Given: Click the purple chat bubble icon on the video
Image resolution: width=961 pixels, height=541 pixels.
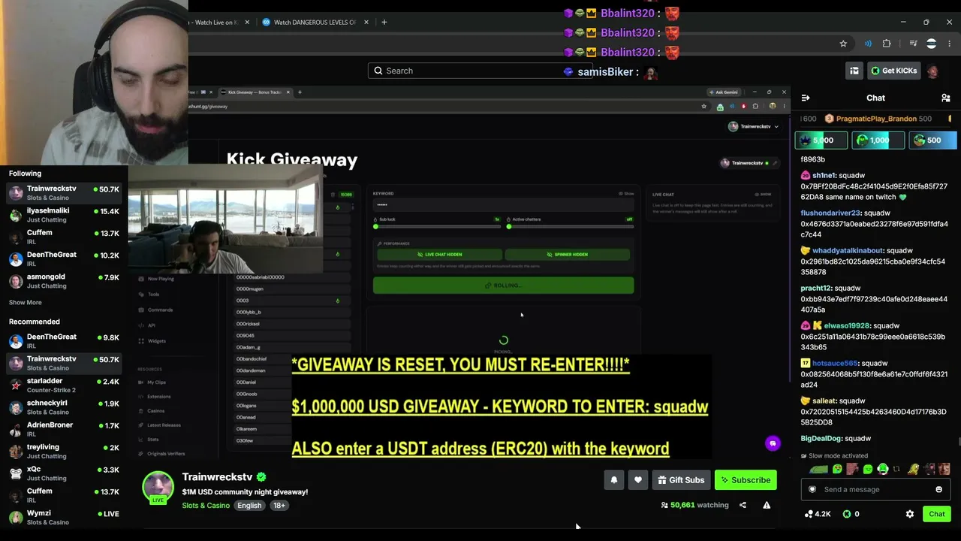Looking at the screenshot, I should [773, 443].
